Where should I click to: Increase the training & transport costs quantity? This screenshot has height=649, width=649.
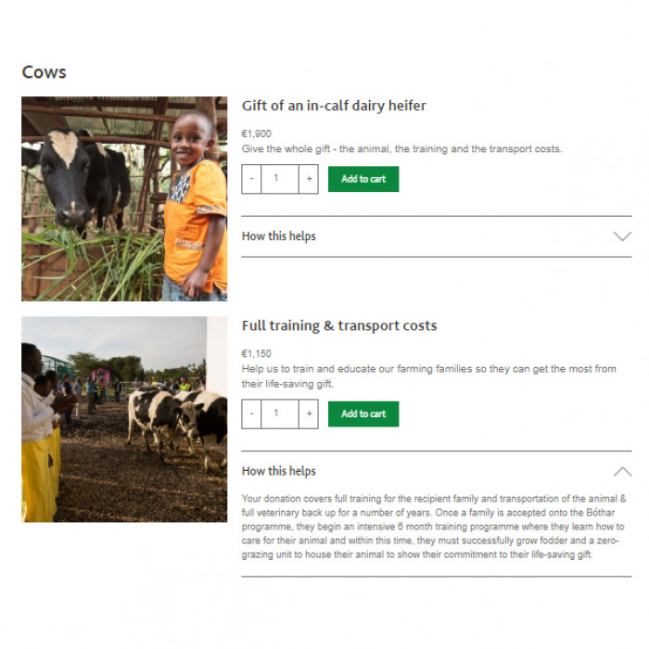pyautogui.click(x=309, y=414)
